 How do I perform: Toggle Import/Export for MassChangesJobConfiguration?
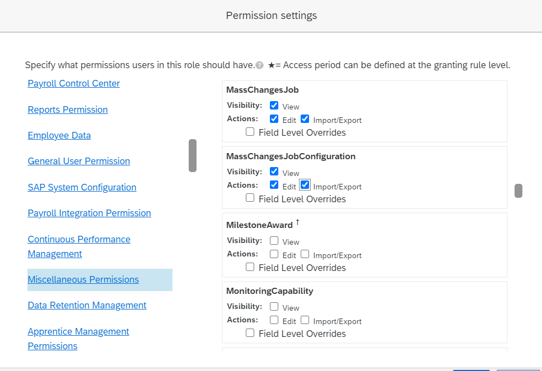tap(305, 185)
